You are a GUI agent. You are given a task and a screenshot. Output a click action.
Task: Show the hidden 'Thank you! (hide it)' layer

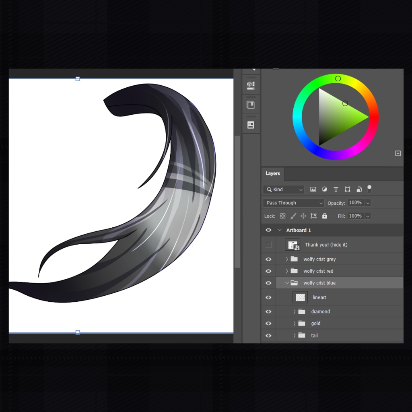(x=268, y=245)
